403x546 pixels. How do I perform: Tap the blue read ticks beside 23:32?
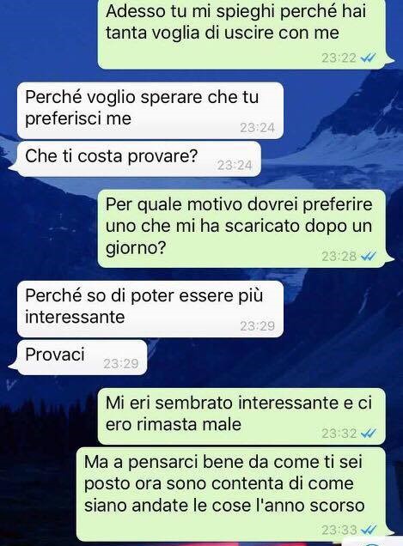pos(368,434)
